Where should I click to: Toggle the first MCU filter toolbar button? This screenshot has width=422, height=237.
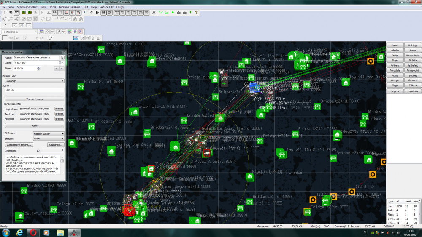[117, 12]
